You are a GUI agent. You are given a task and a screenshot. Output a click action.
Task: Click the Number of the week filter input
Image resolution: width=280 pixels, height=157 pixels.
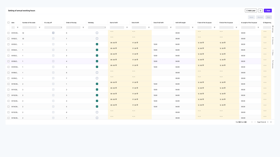pyautogui.click(x=29, y=28)
